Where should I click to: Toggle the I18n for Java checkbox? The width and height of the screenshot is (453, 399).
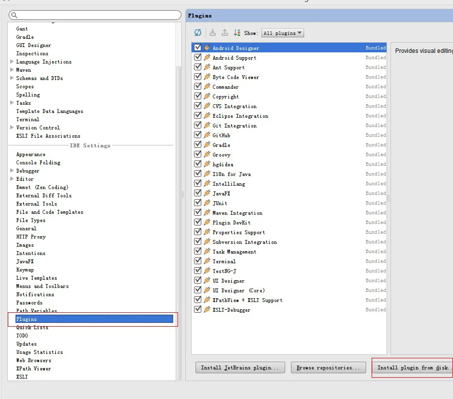pos(197,174)
